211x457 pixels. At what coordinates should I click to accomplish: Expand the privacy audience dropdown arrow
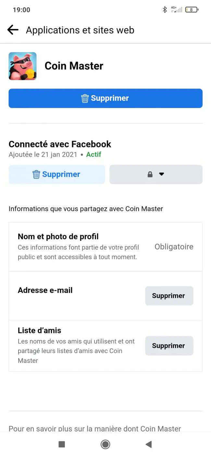(x=161, y=174)
